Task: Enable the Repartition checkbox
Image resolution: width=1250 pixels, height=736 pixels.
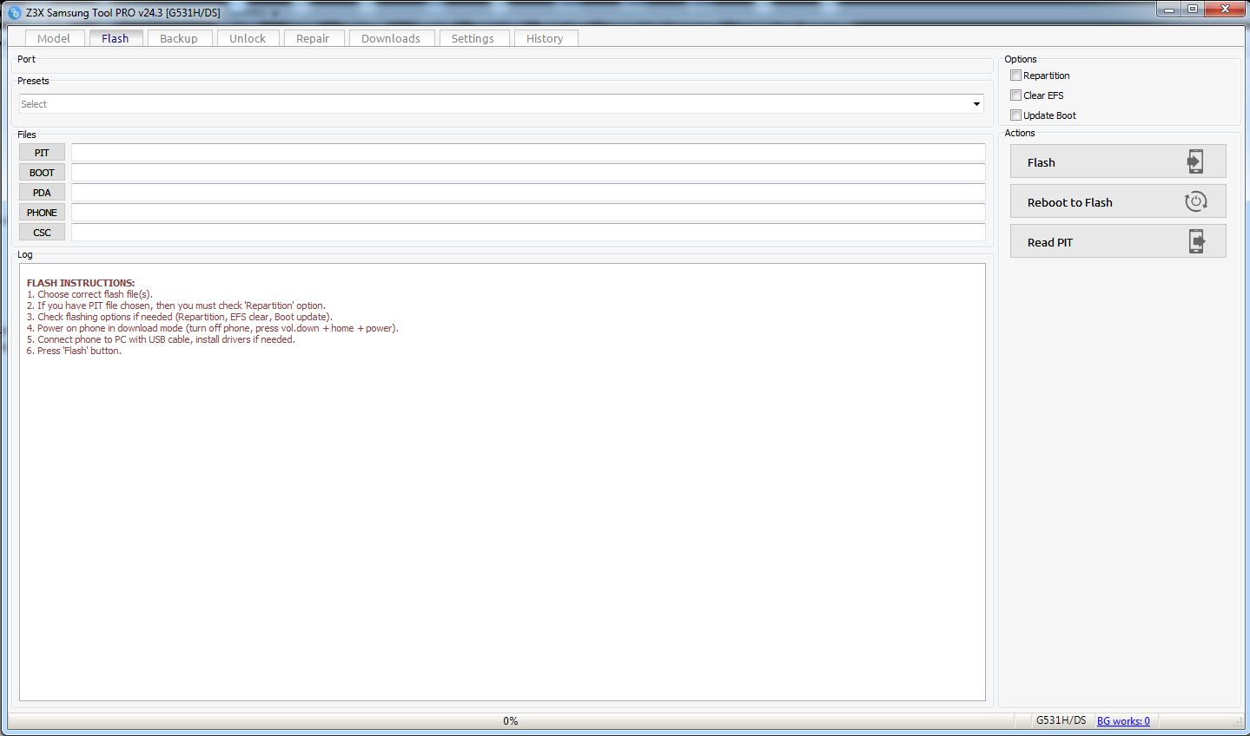Action: 1015,76
